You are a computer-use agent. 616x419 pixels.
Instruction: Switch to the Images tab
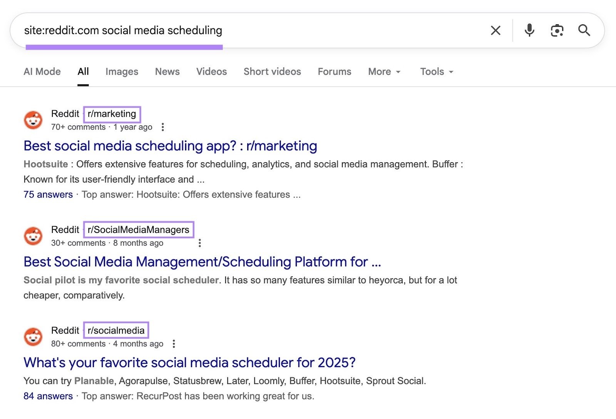click(x=121, y=71)
